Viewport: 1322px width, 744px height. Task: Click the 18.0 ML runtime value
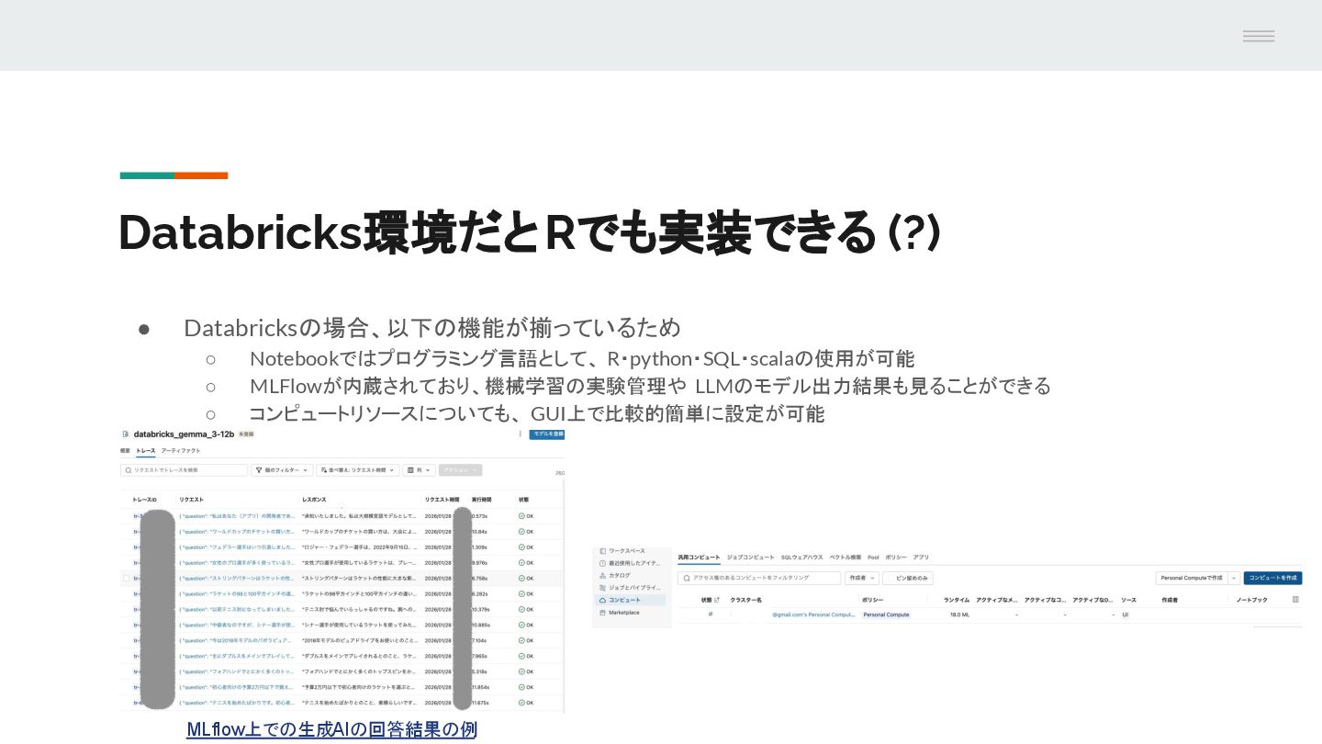tap(960, 614)
